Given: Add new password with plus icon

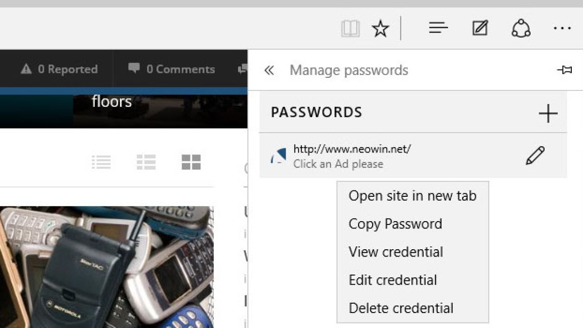Looking at the screenshot, I should [548, 113].
